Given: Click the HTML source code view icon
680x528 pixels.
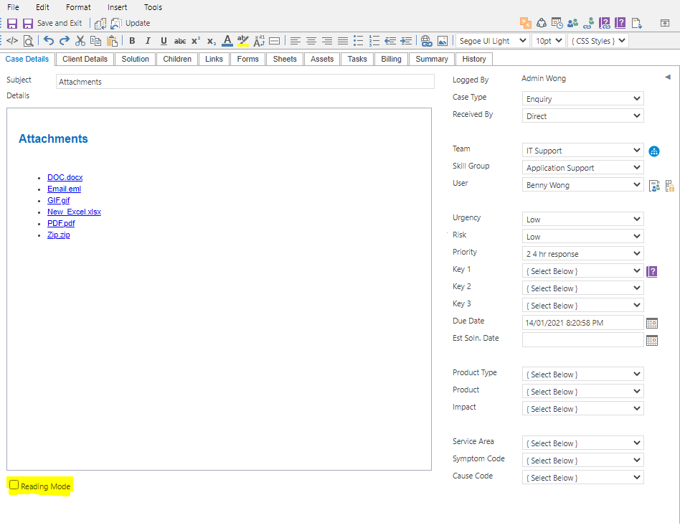Looking at the screenshot, I should click(x=12, y=41).
